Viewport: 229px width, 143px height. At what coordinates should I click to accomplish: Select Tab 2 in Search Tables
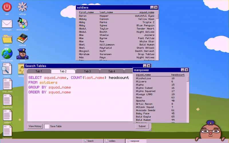click(x=63, y=71)
